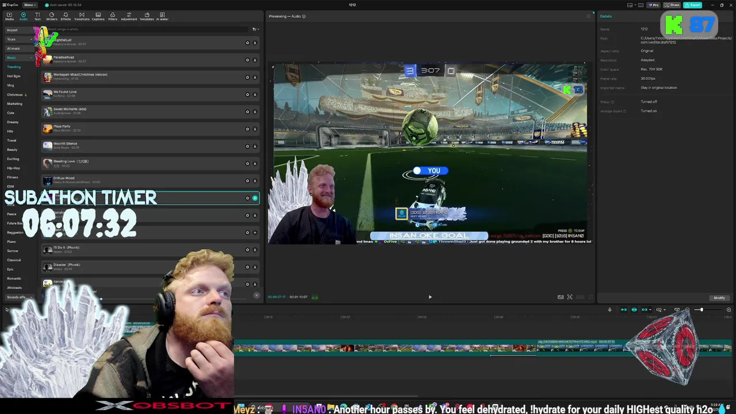Download Montagem Miau (Christmas Version)
The width and height of the screenshot is (736, 414).
255,77
